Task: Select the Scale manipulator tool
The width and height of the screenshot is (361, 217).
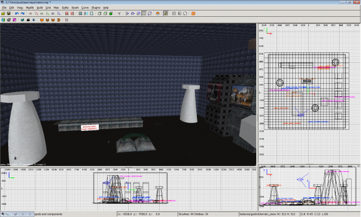Action: [x=139, y=13]
